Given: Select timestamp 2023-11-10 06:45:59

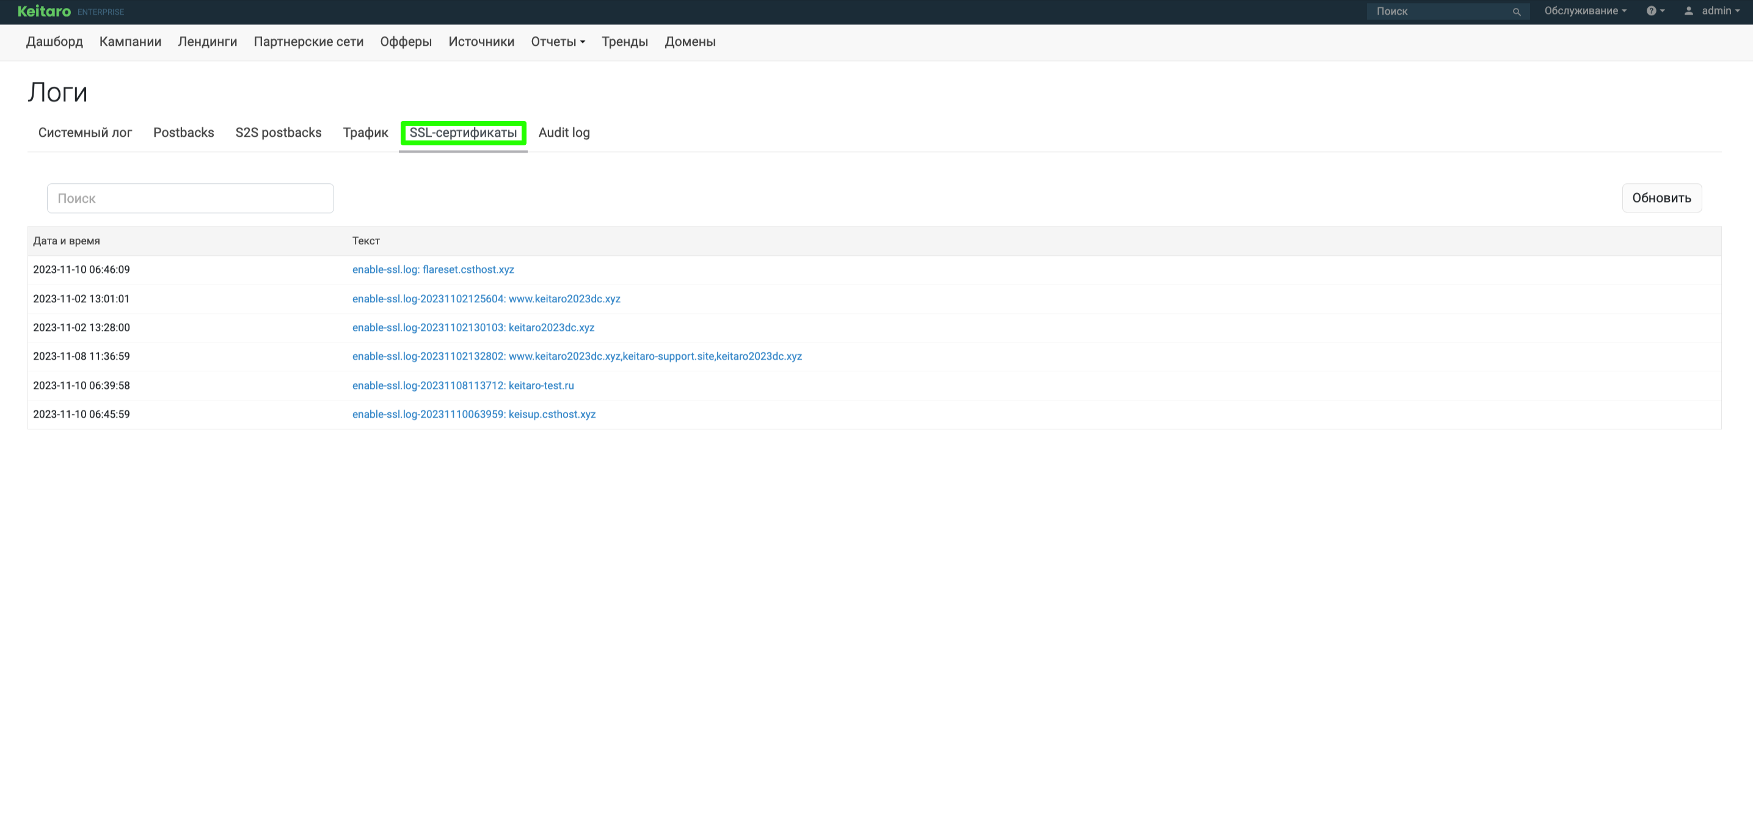Looking at the screenshot, I should pos(81,413).
